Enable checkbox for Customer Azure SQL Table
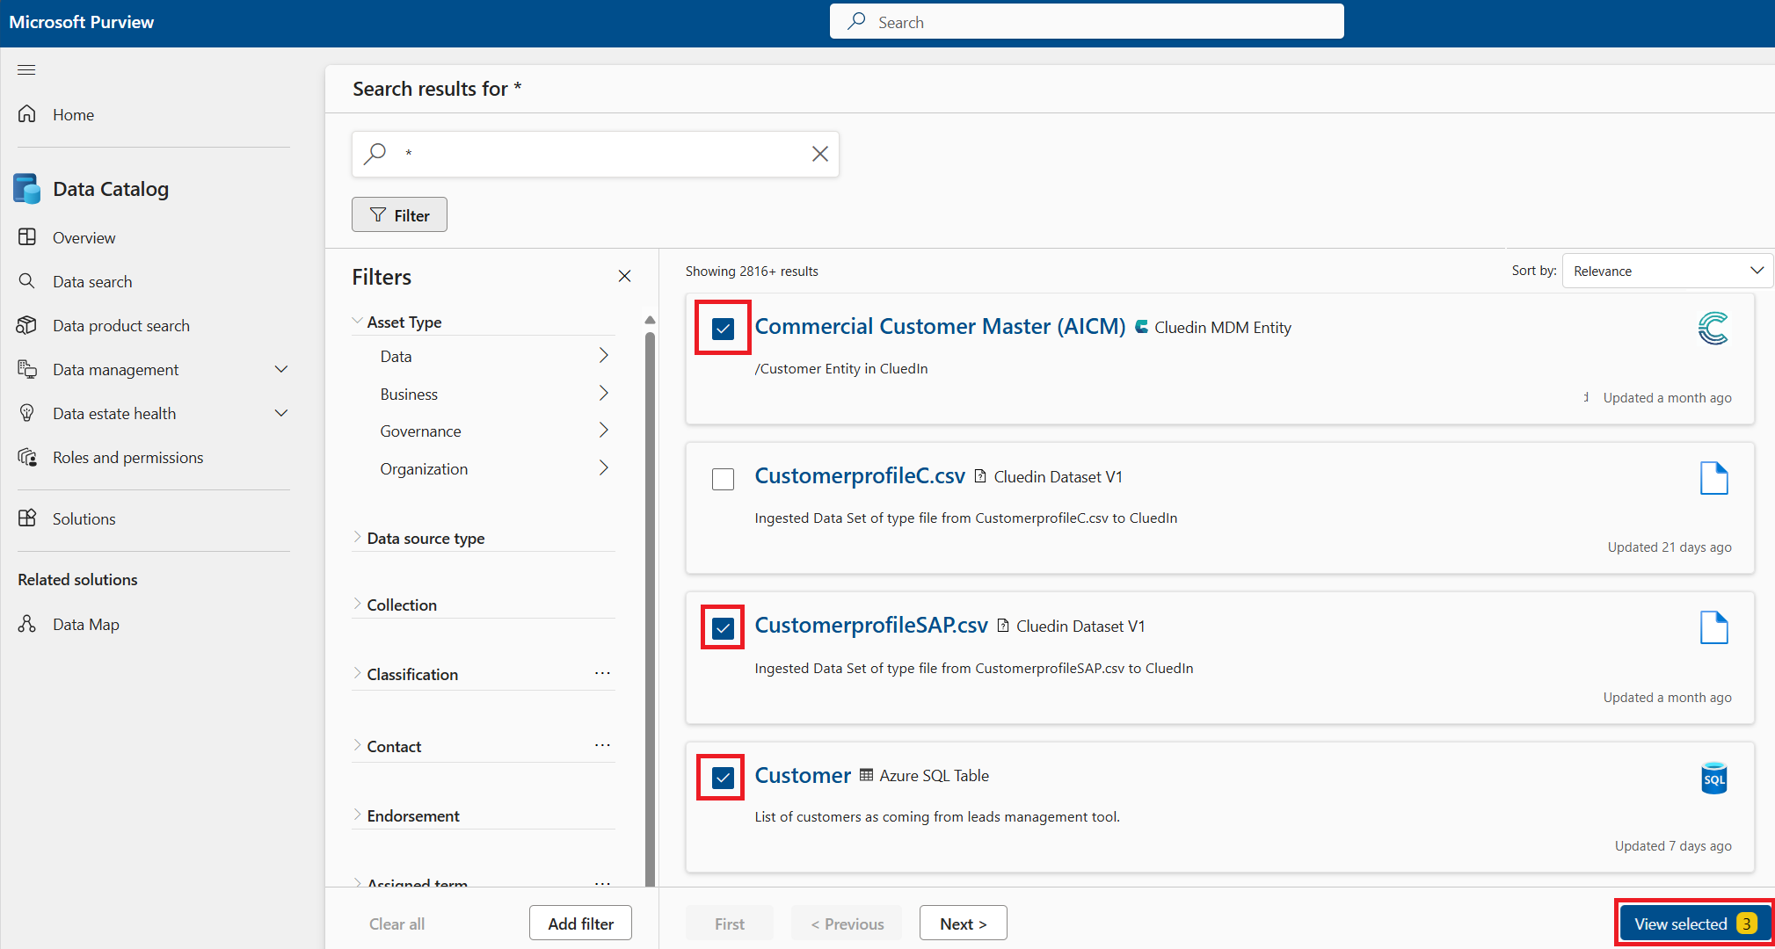Screen dimensions: 1775x949 [x=724, y=777]
